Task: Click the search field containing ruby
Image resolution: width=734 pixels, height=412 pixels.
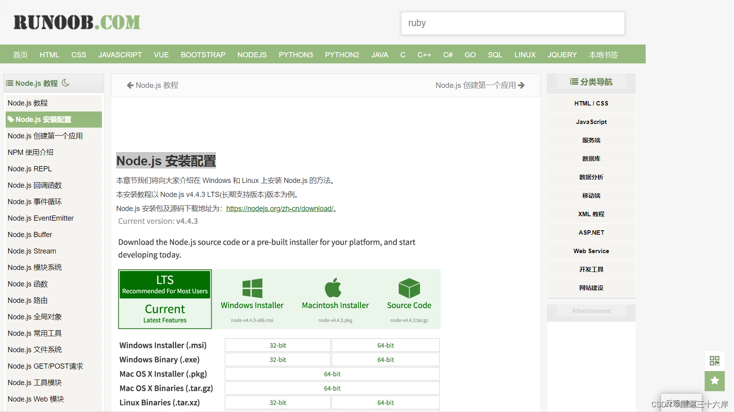Action: [513, 23]
